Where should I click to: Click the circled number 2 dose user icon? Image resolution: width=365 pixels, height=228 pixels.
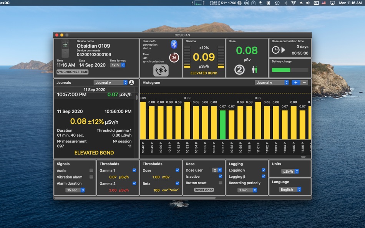tap(239, 69)
